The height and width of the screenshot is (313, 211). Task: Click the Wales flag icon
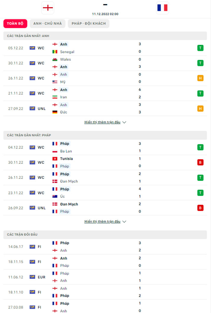[55, 59]
